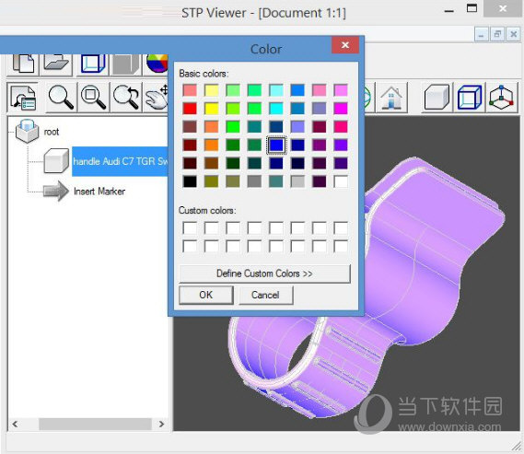Click OK in the Color dialog
This screenshot has width=524, height=454.
coord(206,295)
